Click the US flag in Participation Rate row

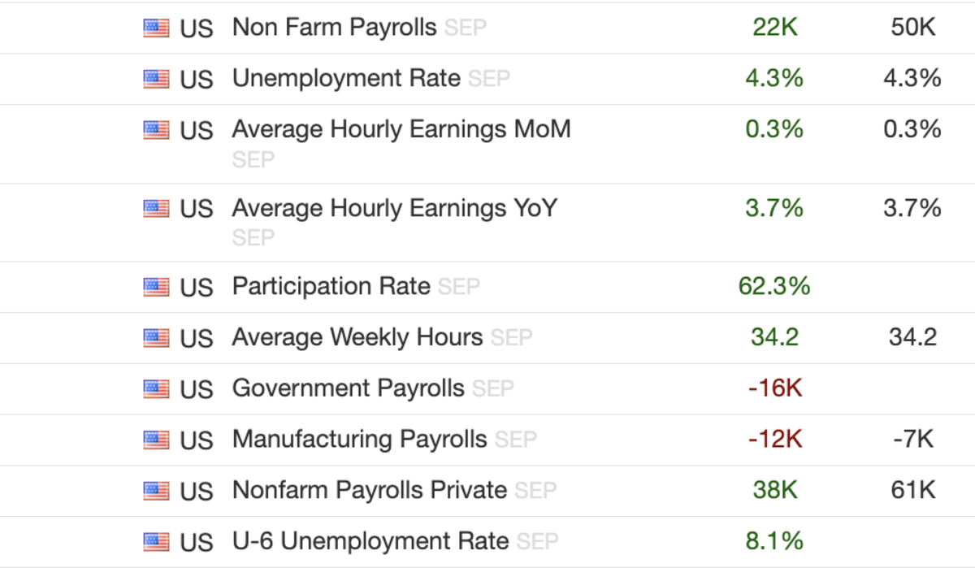point(156,287)
